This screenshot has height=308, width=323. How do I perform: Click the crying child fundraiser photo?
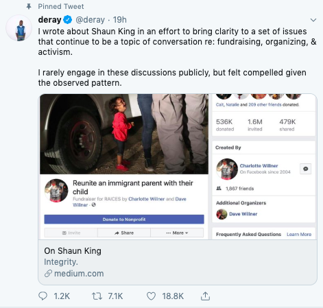[x=124, y=134]
